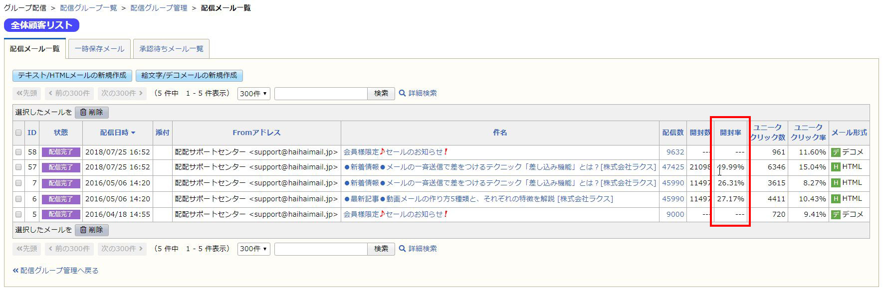The height and width of the screenshot is (290, 883).
Task: Focus the top search text field
Action: (x=321, y=93)
